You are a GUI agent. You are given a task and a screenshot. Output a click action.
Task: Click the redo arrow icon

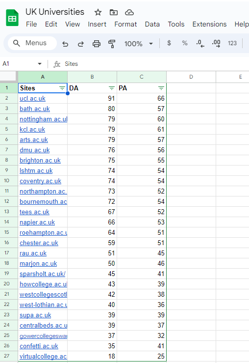pyautogui.click(x=80, y=44)
